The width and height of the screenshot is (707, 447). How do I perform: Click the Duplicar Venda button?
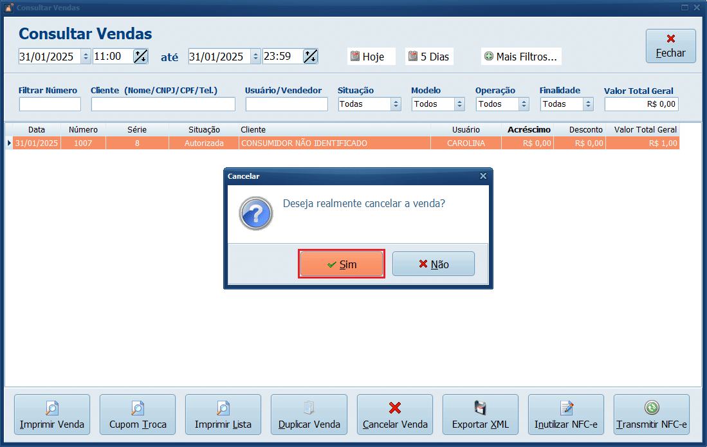(309, 415)
